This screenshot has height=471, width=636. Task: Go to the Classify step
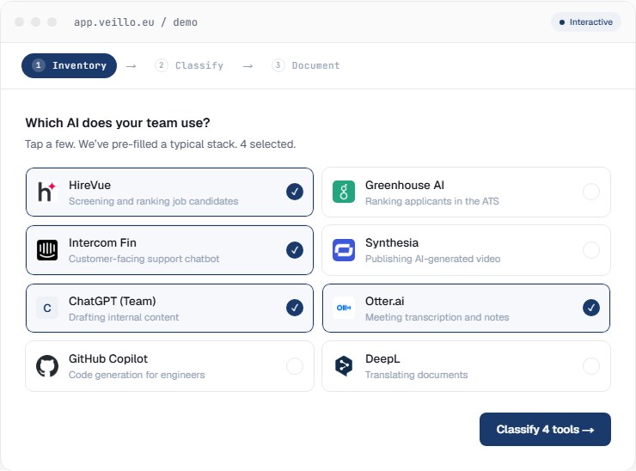click(x=189, y=65)
